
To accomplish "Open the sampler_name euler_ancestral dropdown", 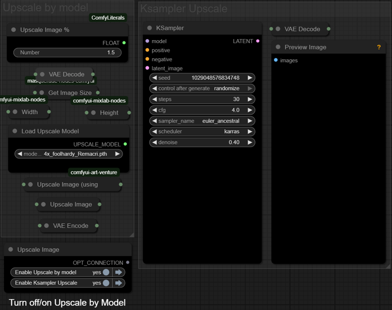I will pos(202,121).
